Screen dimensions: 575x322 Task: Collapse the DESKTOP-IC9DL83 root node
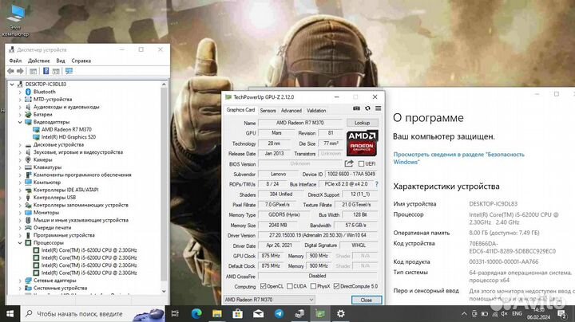12,84
